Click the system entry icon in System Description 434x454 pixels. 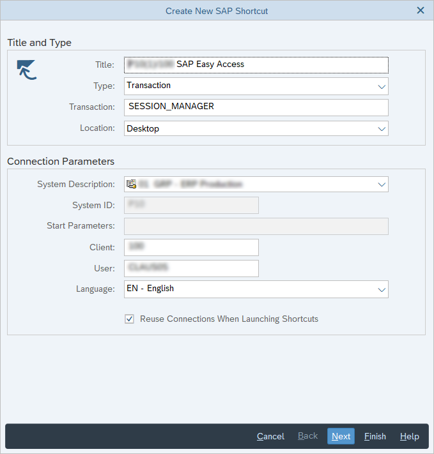click(131, 184)
